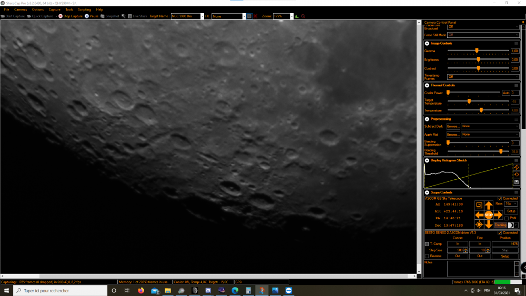This screenshot has height=296, width=526.
Task: Click the moon tracking rate icon
Action: [511, 225]
